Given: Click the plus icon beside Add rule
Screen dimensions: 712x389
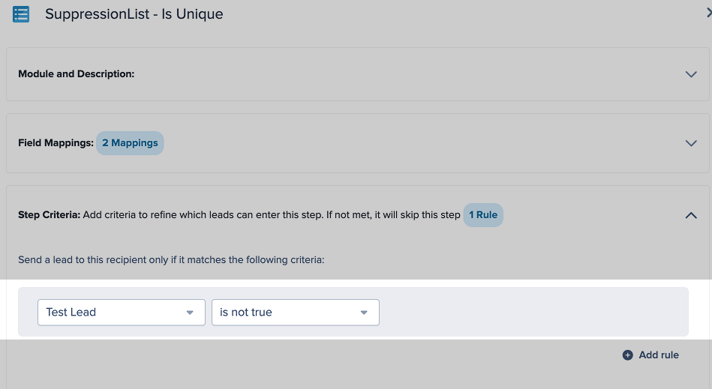Looking at the screenshot, I should point(628,355).
